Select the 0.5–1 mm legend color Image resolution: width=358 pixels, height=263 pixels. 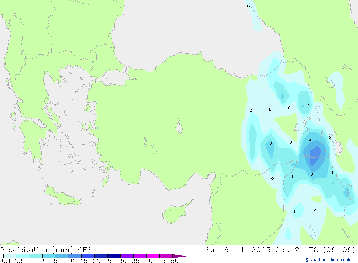click(x=23, y=256)
